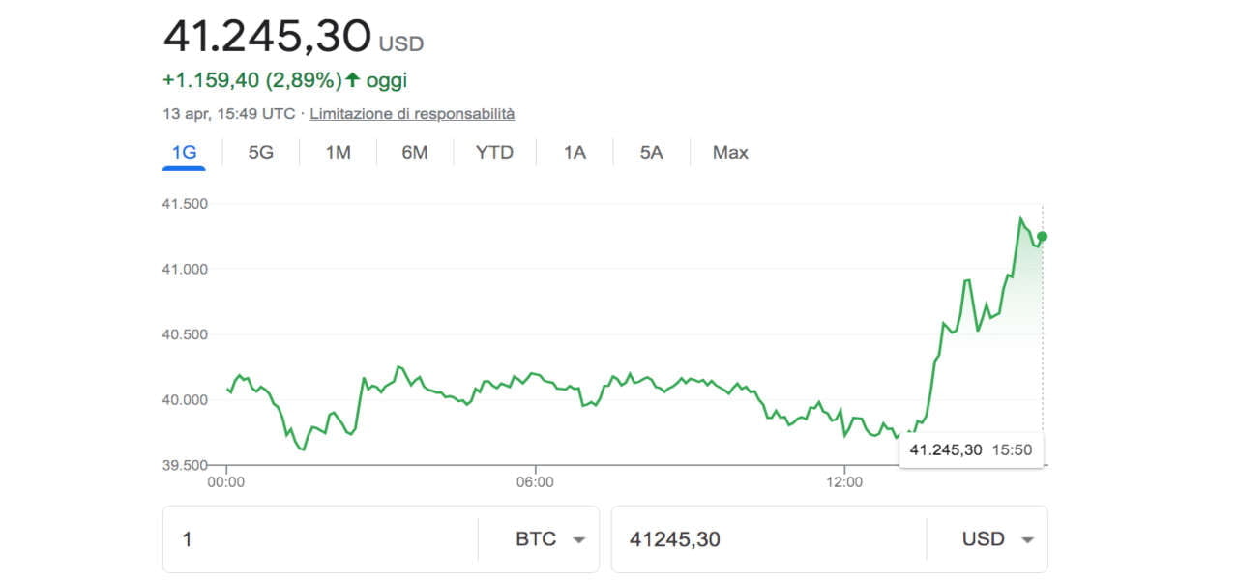Image resolution: width=1238 pixels, height=580 pixels.
Task: Click the 06:00 time axis label
Action: [x=535, y=481]
